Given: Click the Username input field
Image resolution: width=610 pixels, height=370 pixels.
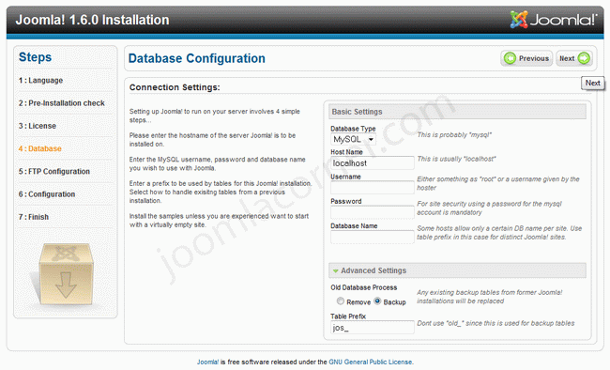Looking at the screenshot, I should [373, 187].
